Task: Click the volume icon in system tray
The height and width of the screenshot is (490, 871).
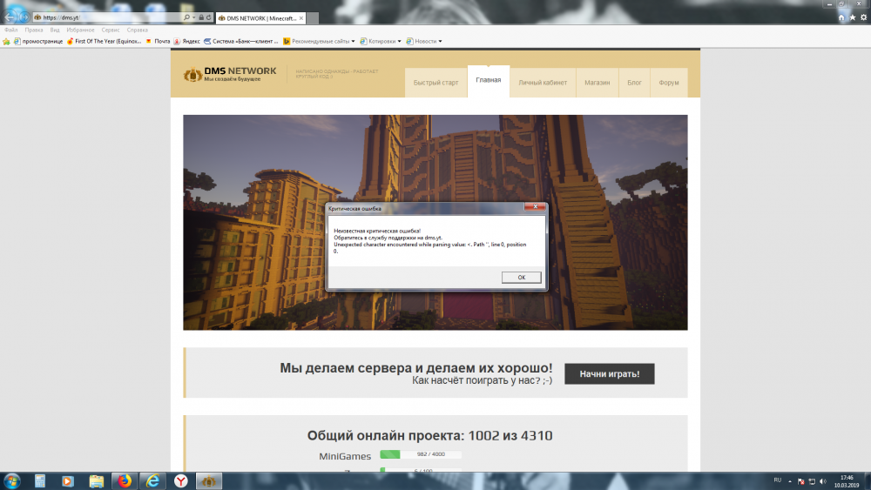Action: pyautogui.click(x=821, y=480)
